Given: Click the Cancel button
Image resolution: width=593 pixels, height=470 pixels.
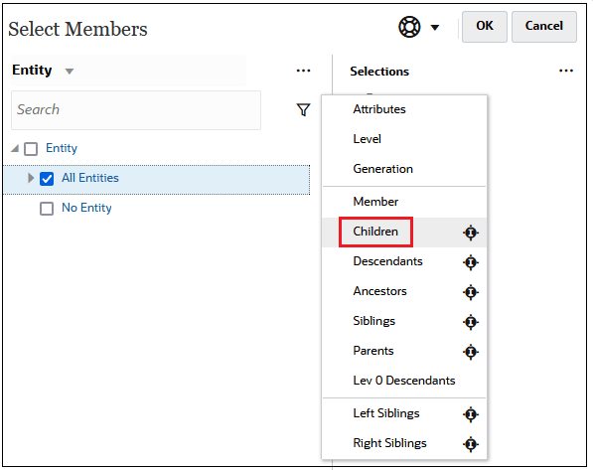Looking at the screenshot, I should click(544, 26).
